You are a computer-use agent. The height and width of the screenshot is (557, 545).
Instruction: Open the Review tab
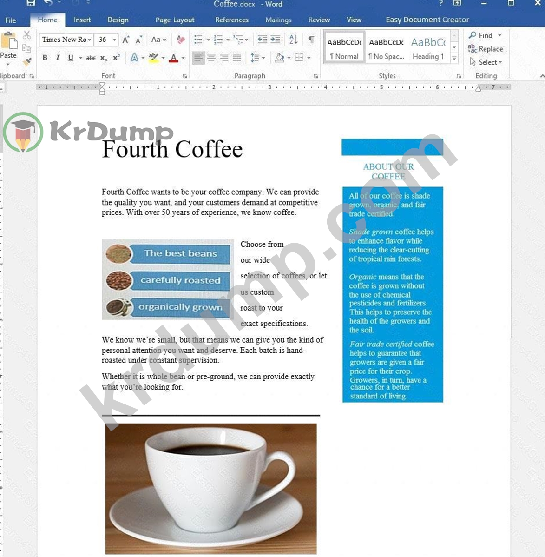(x=319, y=20)
